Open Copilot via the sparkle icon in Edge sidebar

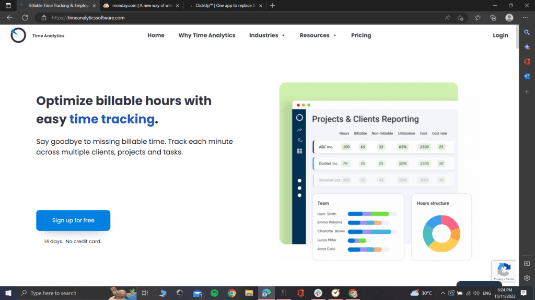527,47
